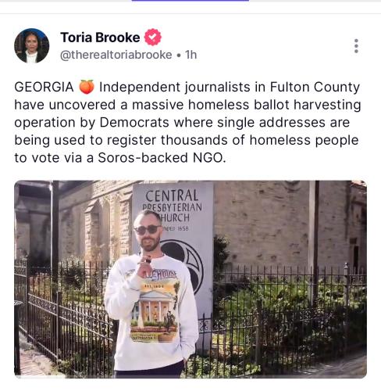Click the 1h post timestamp

coord(190,55)
